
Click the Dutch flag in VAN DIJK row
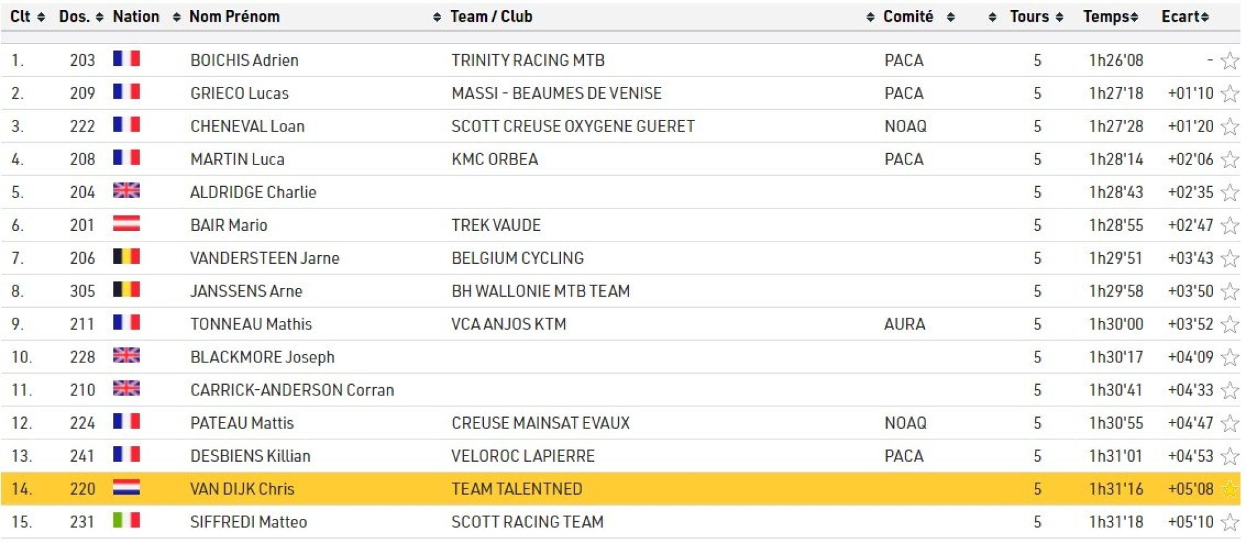pyautogui.click(x=126, y=488)
